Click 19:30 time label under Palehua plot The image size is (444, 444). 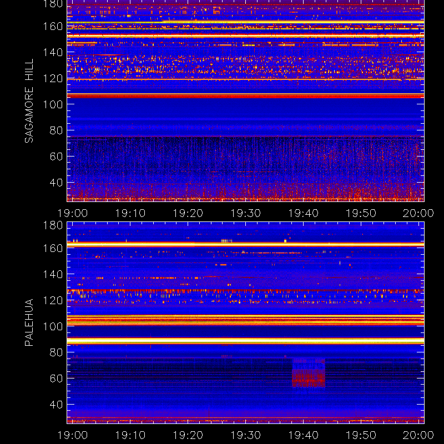pyautogui.click(x=245, y=435)
